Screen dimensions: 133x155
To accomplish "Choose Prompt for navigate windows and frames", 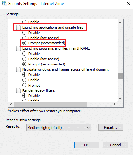I will (31, 85).
